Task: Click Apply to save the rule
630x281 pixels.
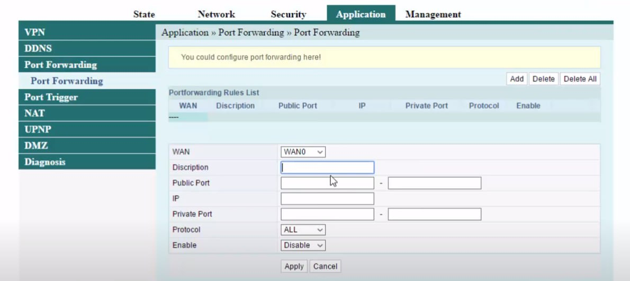Action: 294,266
